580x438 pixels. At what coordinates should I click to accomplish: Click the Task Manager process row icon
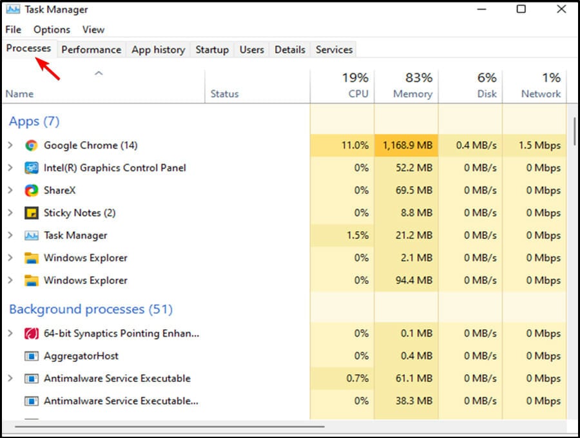[31, 236]
